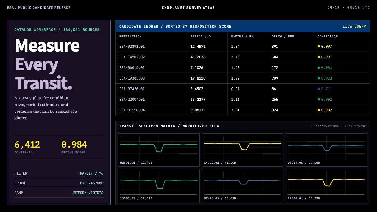377x212 pixels.
Task: Select the 0.938 confidence value
Action: [327, 78]
